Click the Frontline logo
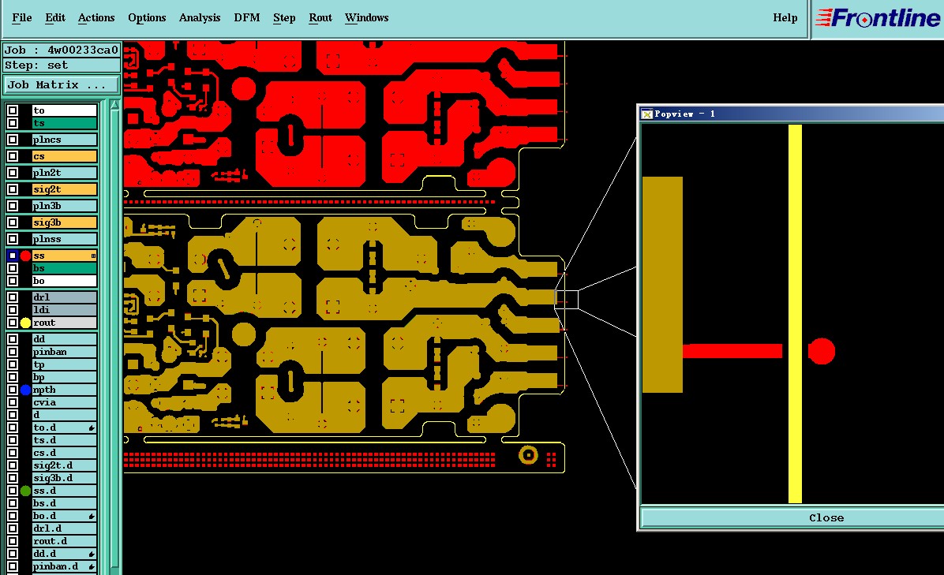 tap(878, 18)
